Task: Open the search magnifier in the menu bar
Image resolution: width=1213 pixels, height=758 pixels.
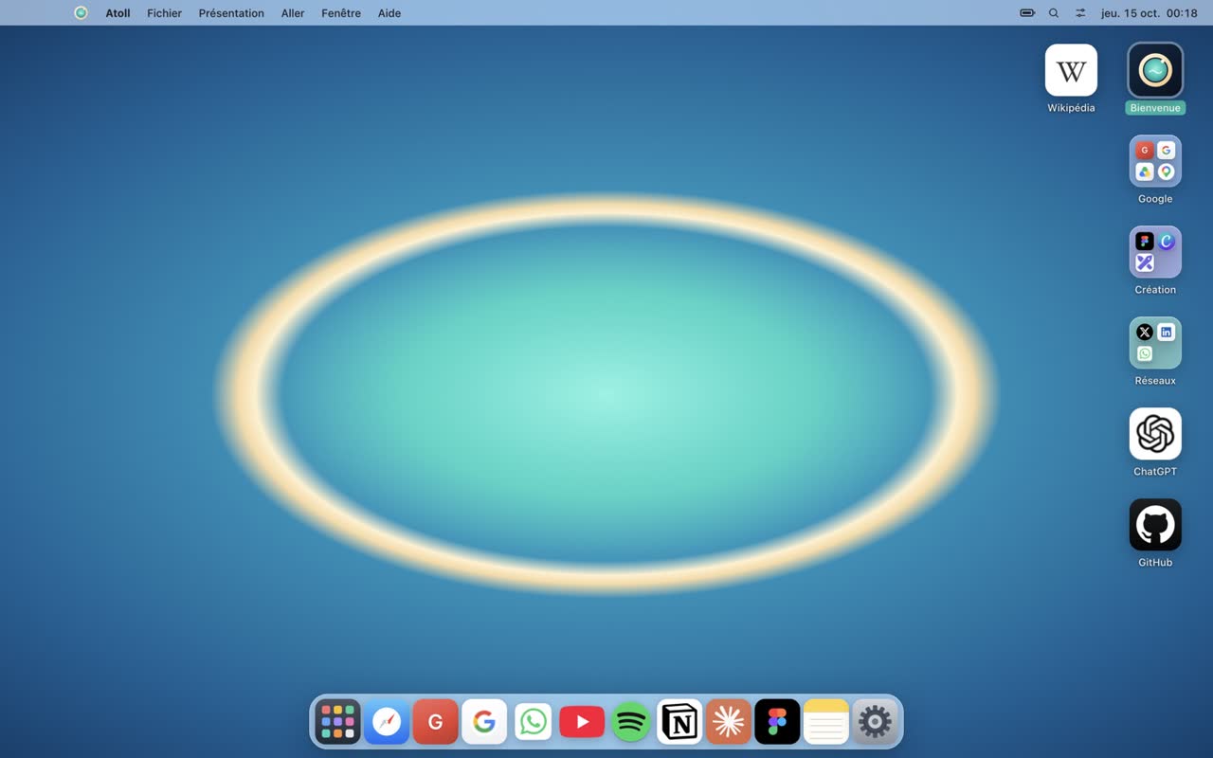Action: [1054, 13]
